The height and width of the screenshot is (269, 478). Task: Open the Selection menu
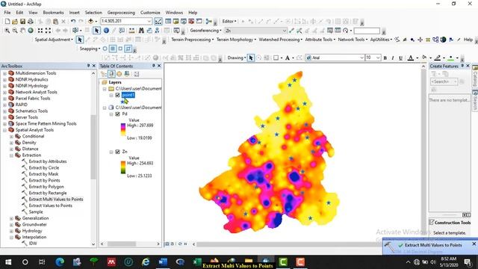tap(93, 13)
